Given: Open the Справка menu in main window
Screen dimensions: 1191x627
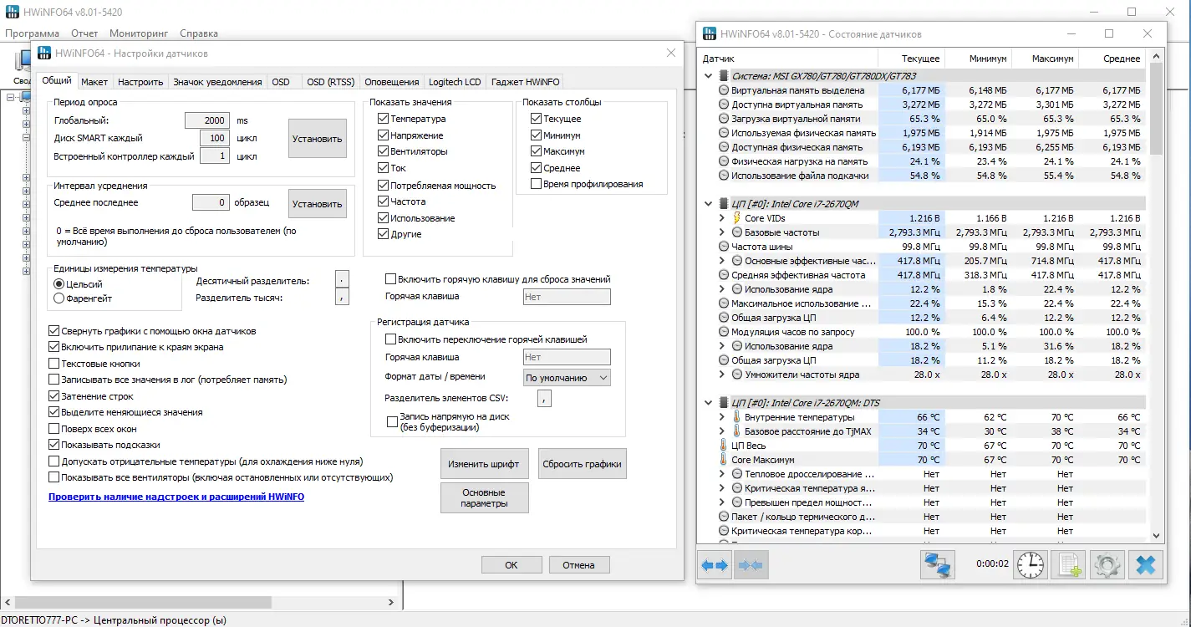Looking at the screenshot, I should 199,33.
